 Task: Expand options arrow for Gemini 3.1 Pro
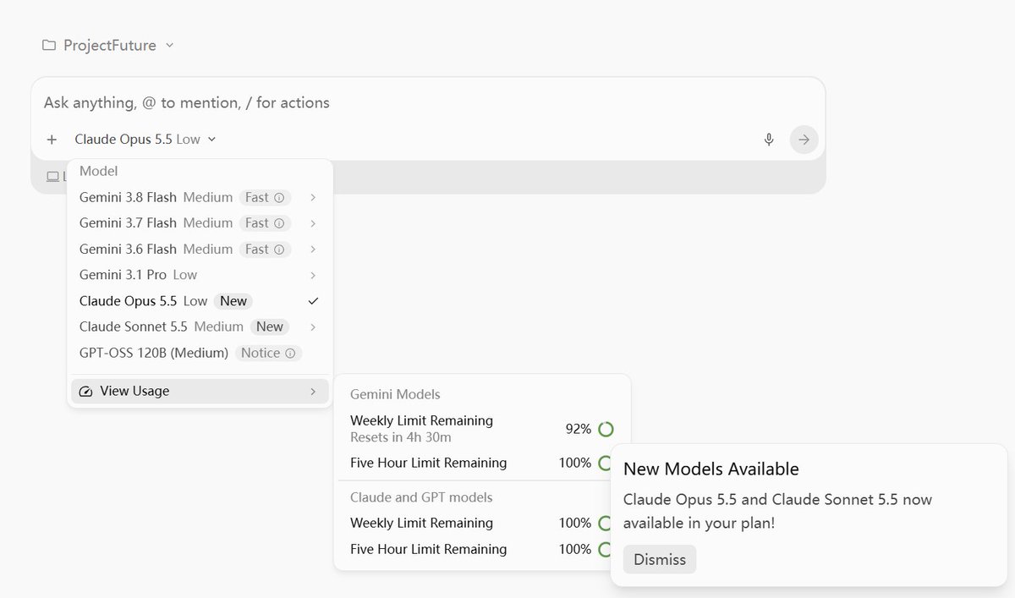(x=313, y=275)
